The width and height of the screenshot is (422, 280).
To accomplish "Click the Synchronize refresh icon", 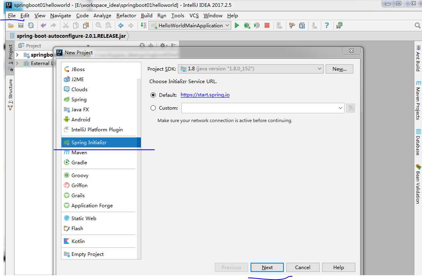I will (x=31, y=26).
